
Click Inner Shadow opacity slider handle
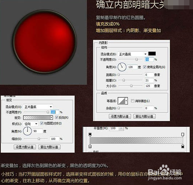pyautogui.click(x=137, y=59)
